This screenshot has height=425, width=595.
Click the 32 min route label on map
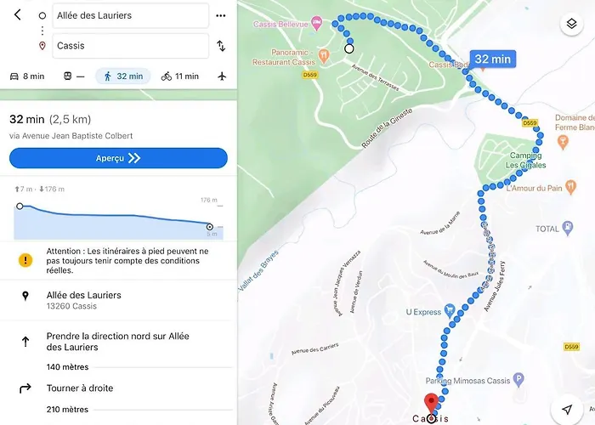492,59
